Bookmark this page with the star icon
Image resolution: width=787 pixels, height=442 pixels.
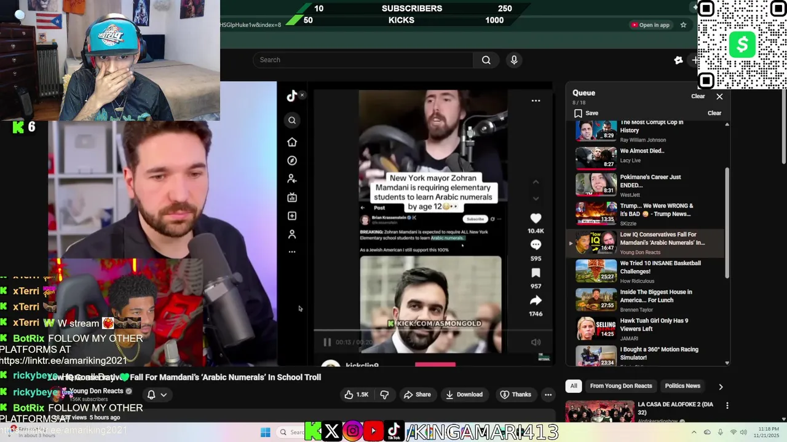(683, 25)
